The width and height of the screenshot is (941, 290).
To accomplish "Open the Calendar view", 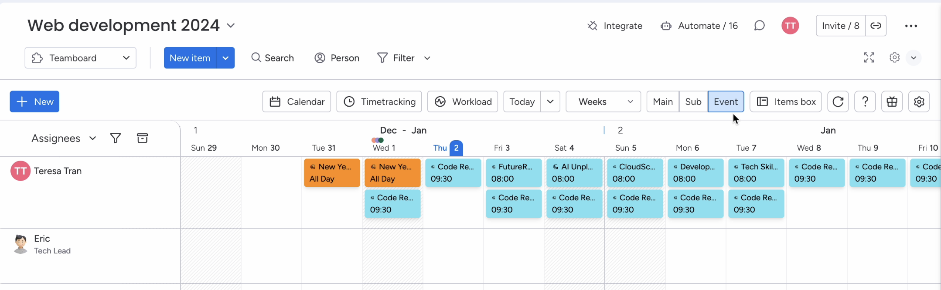I will tap(297, 102).
